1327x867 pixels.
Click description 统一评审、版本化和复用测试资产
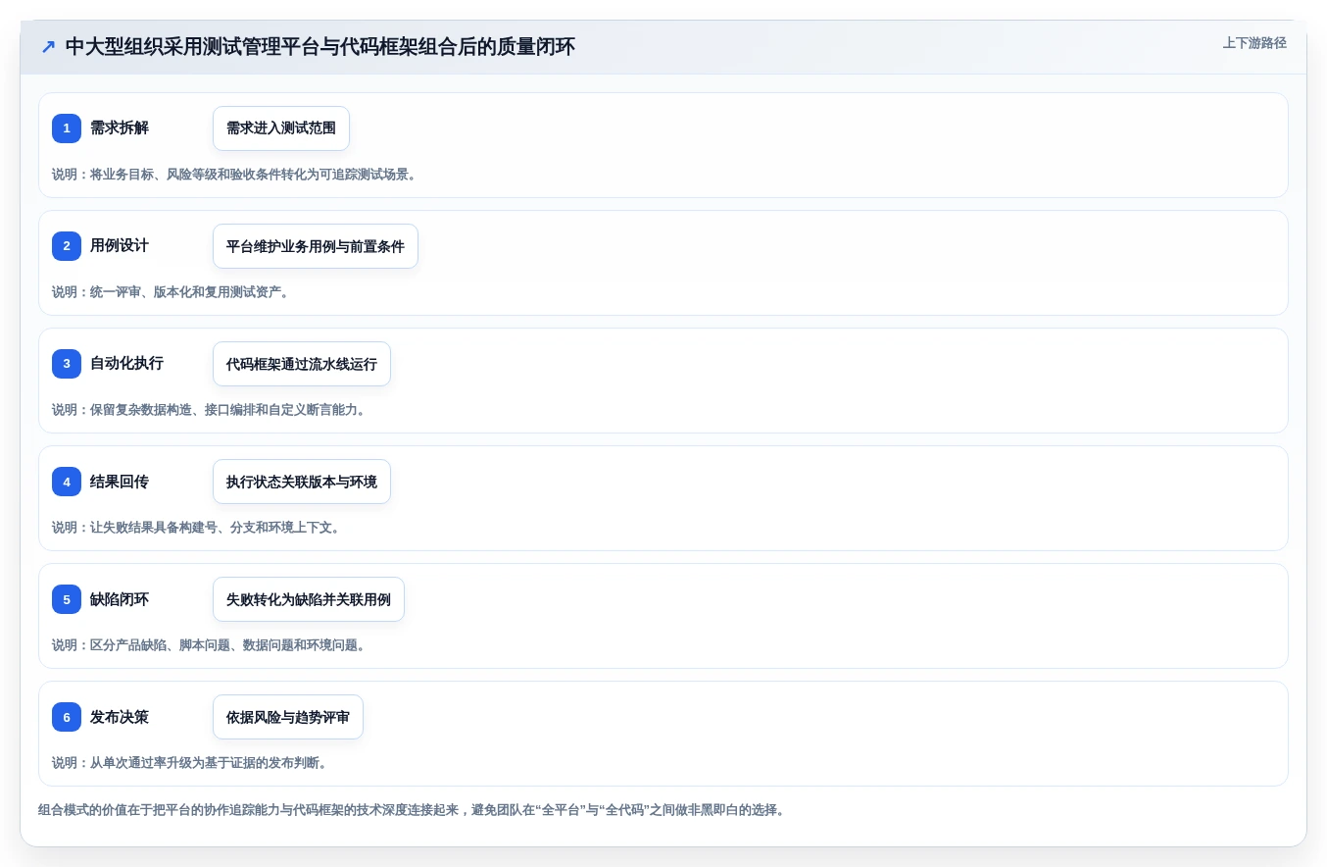tap(171, 292)
